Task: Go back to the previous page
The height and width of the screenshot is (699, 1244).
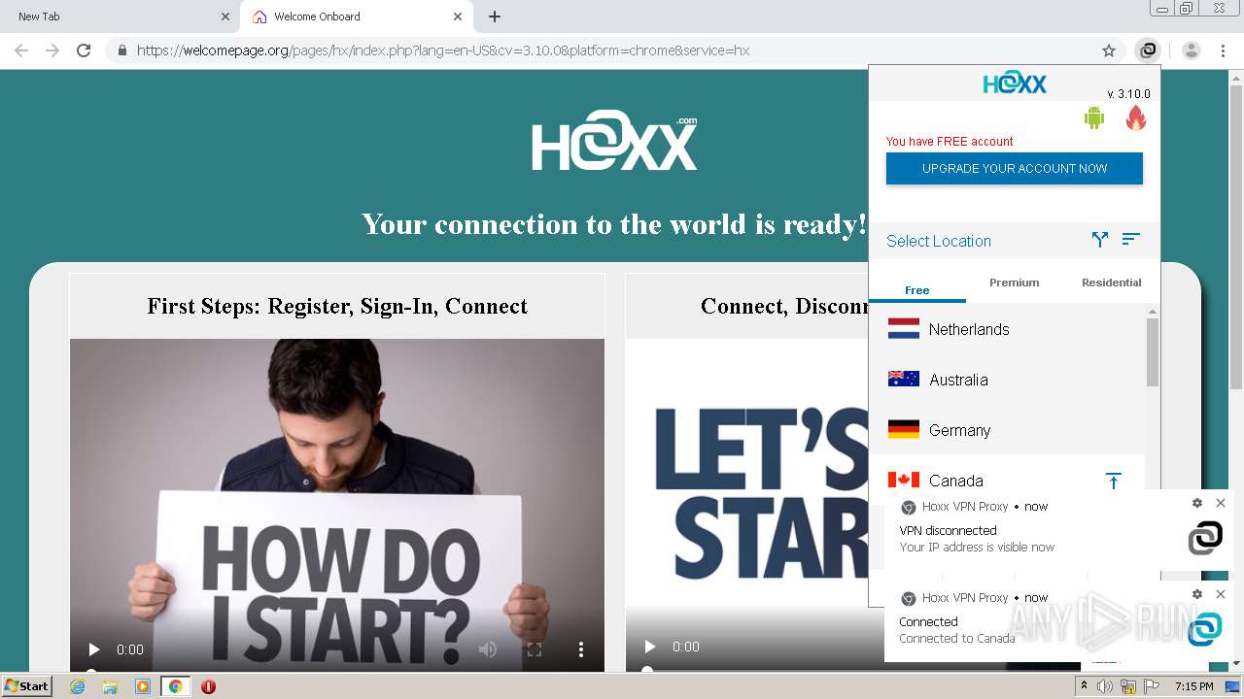Action: pyautogui.click(x=21, y=50)
